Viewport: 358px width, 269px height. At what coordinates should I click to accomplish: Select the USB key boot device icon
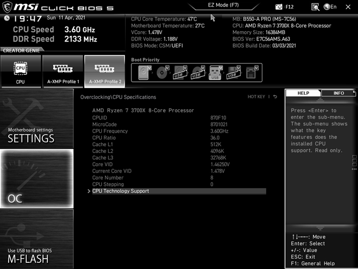pyautogui.click(x=216, y=73)
